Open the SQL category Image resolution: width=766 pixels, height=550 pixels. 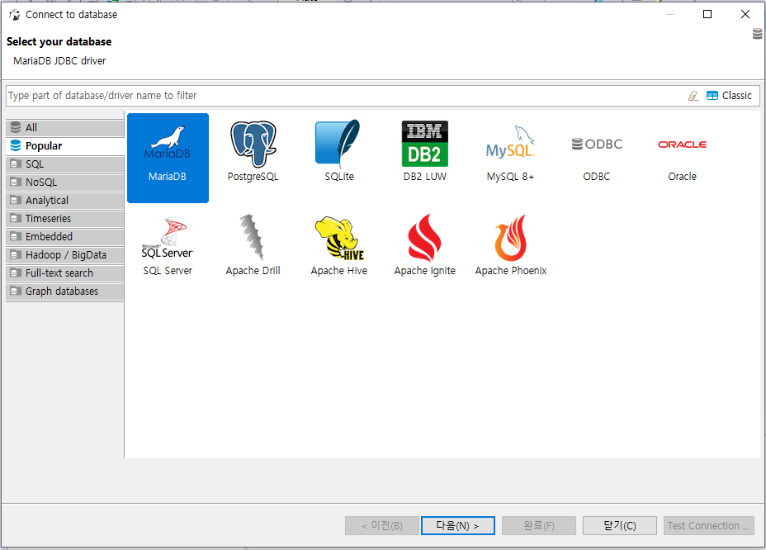[65, 164]
